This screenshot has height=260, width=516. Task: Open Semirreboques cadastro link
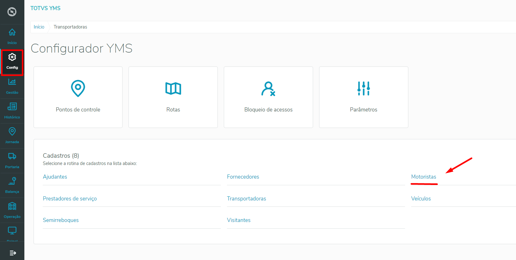61,220
